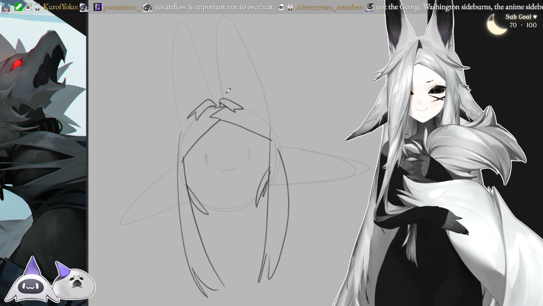Click the emote right after KuroiYoko's name
543x306 pixels.
84,7
